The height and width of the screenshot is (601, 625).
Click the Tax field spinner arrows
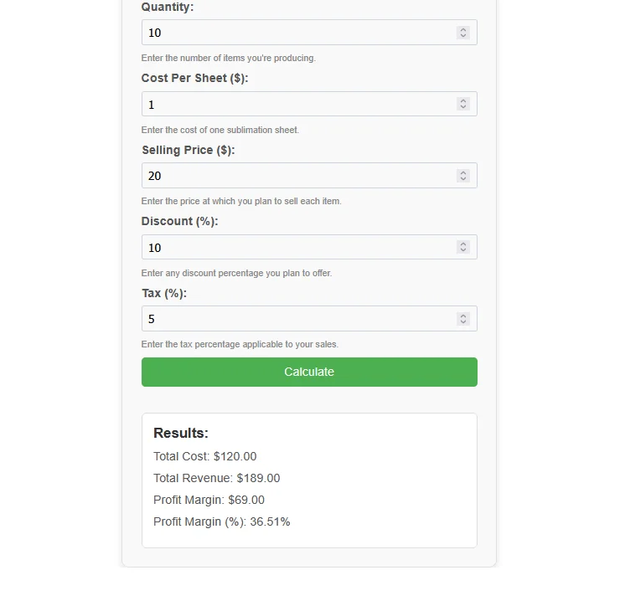pyautogui.click(x=463, y=319)
